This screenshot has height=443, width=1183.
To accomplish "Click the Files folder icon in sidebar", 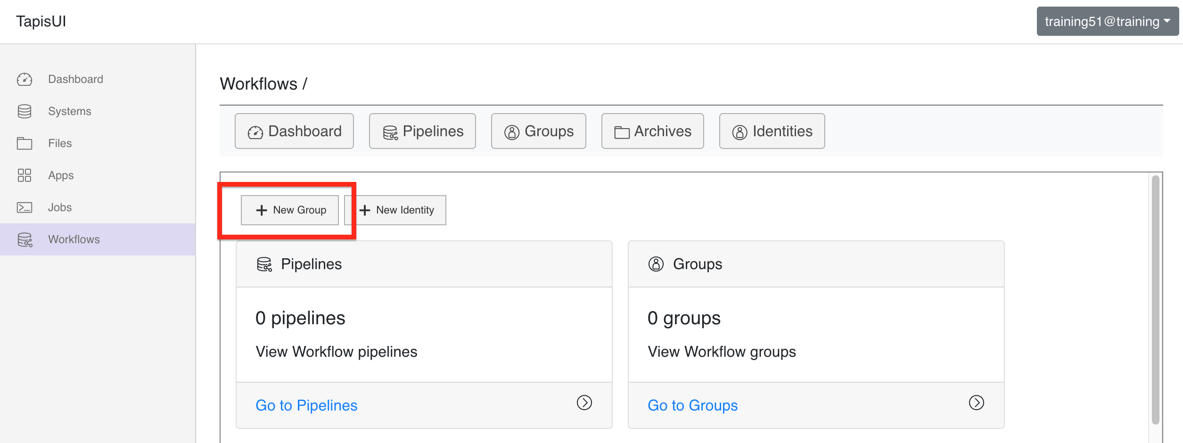I will (25, 143).
